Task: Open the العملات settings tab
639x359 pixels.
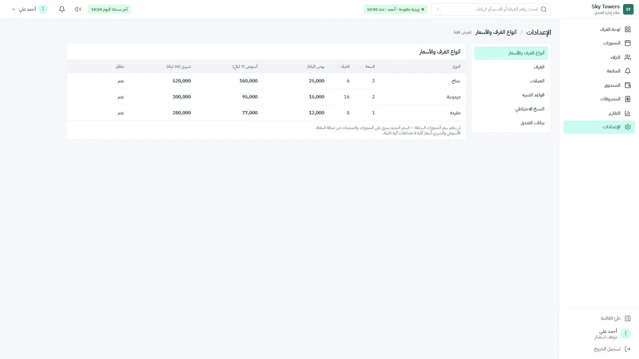Action: (511, 81)
